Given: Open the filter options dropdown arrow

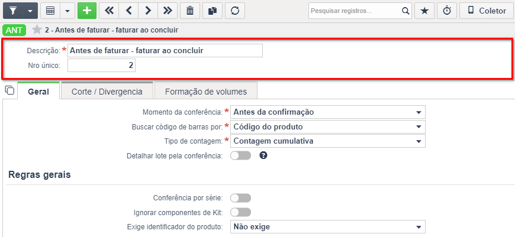Looking at the screenshot, I should [x=30, y=11].
